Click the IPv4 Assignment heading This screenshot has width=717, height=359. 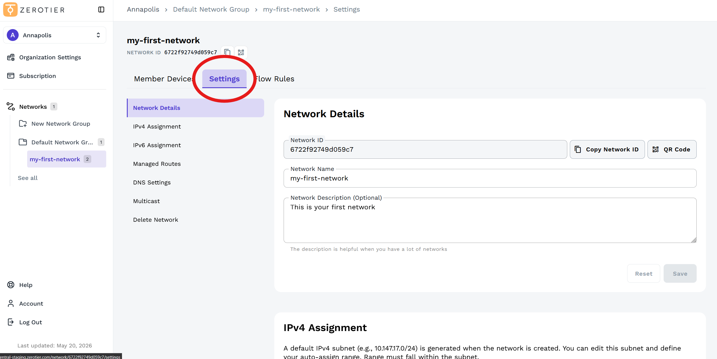point(325,328)
